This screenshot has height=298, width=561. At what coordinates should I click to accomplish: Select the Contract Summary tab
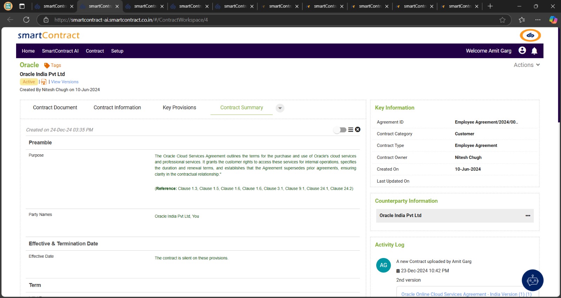[242, 108]
